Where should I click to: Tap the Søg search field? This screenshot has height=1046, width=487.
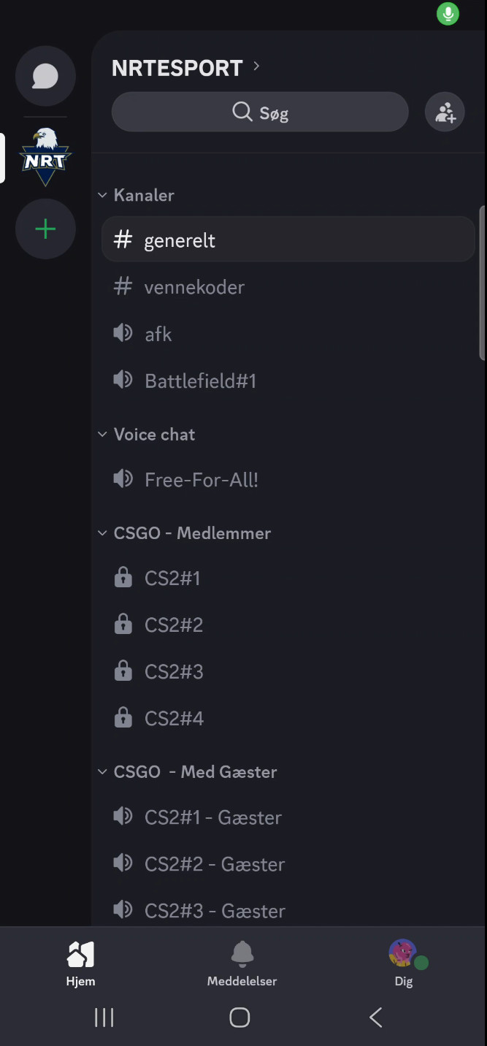pyautogui.click(x=260, y=112)
